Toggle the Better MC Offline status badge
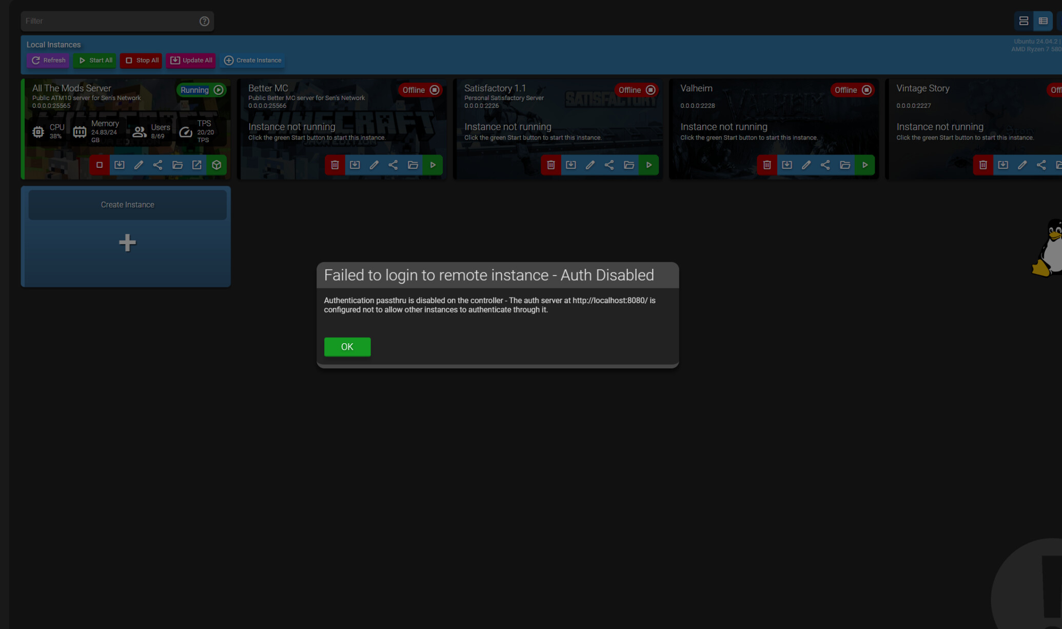1062x629 pixels. tap(420, 90)
